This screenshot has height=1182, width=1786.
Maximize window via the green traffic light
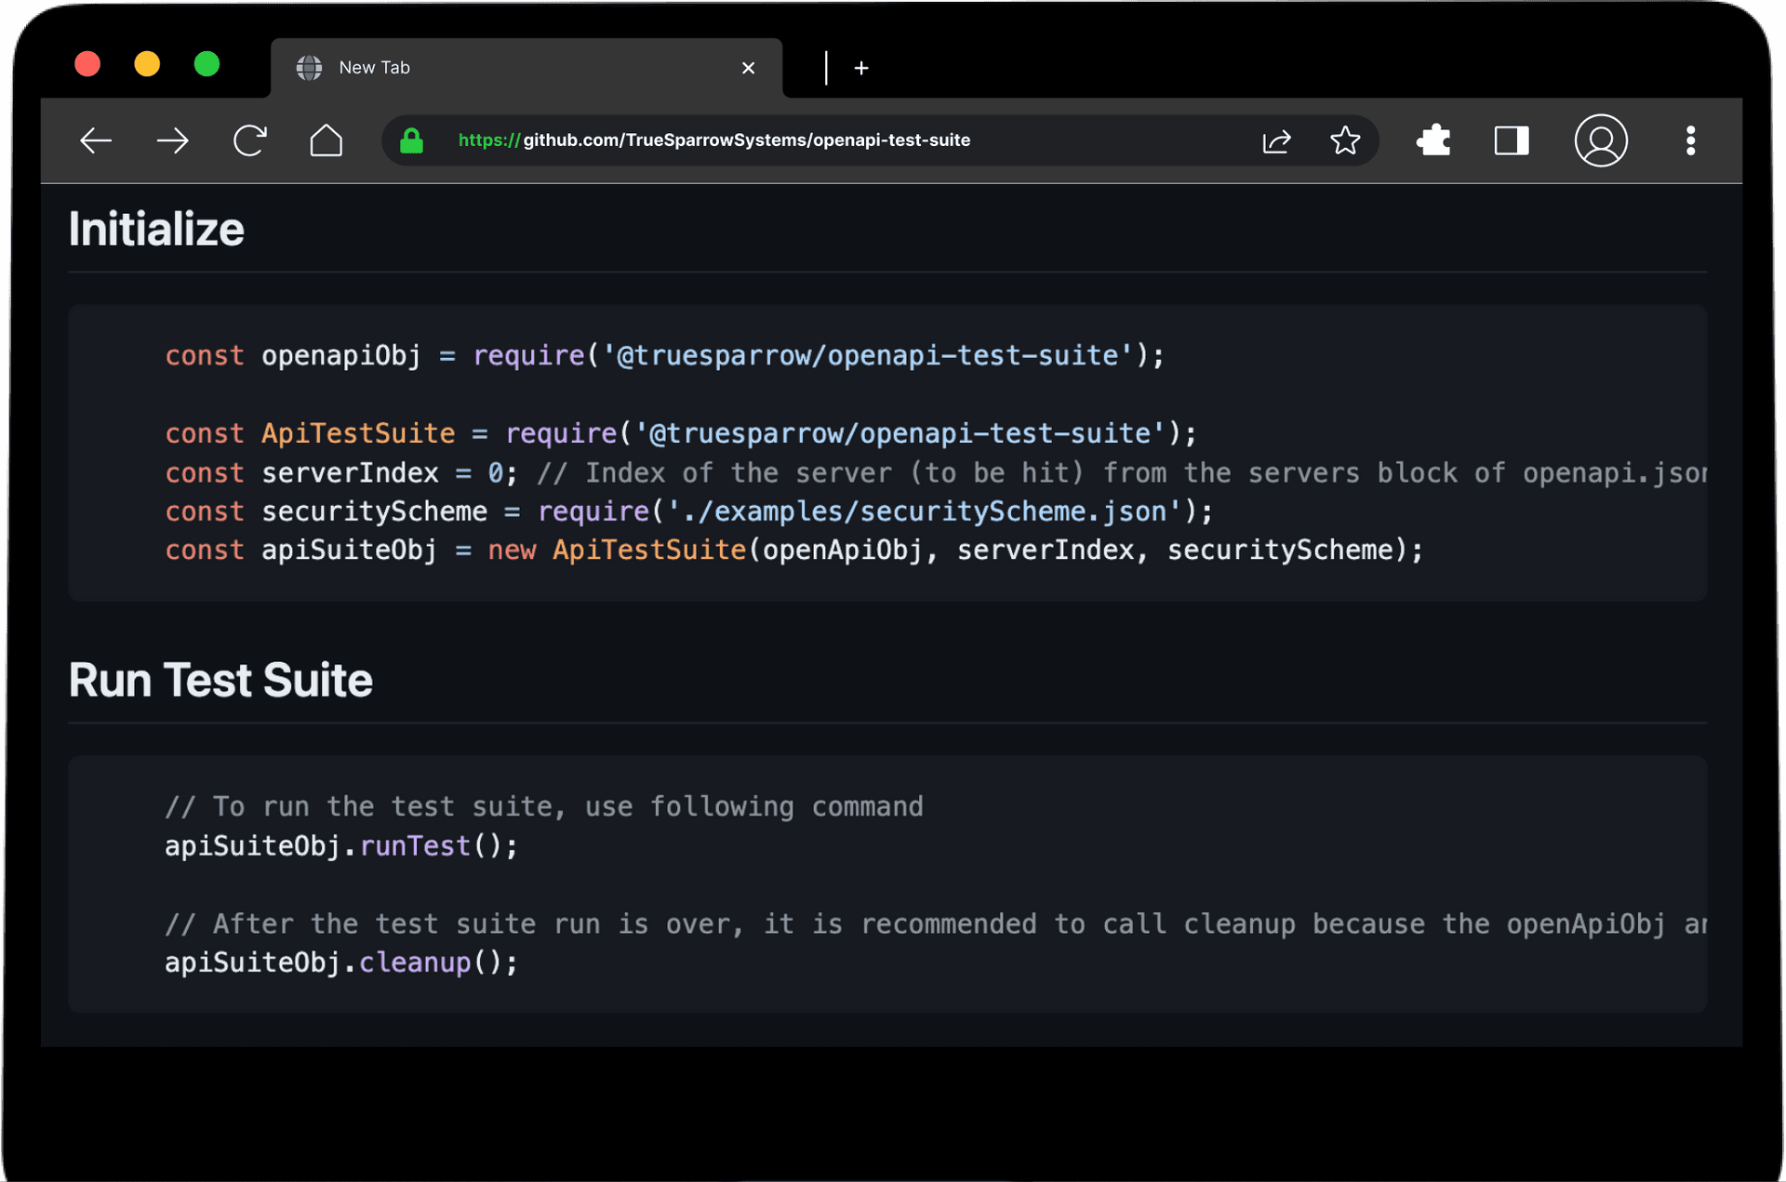click(x=207, y=63)
